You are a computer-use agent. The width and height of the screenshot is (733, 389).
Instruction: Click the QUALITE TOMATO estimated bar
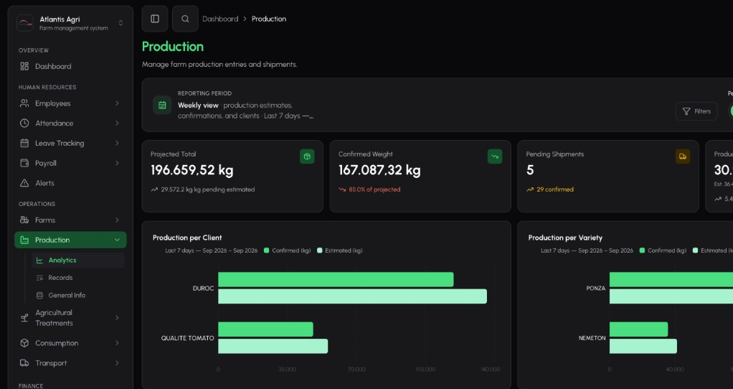[x=273, y=346]
